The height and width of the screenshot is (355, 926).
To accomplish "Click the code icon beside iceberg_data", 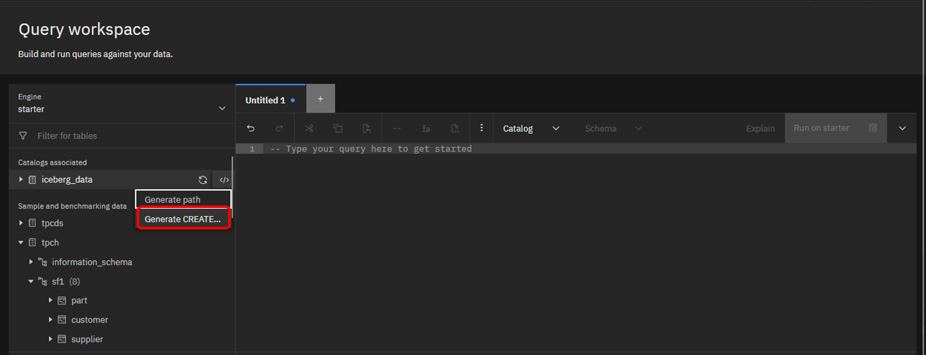I will point(224,180).
